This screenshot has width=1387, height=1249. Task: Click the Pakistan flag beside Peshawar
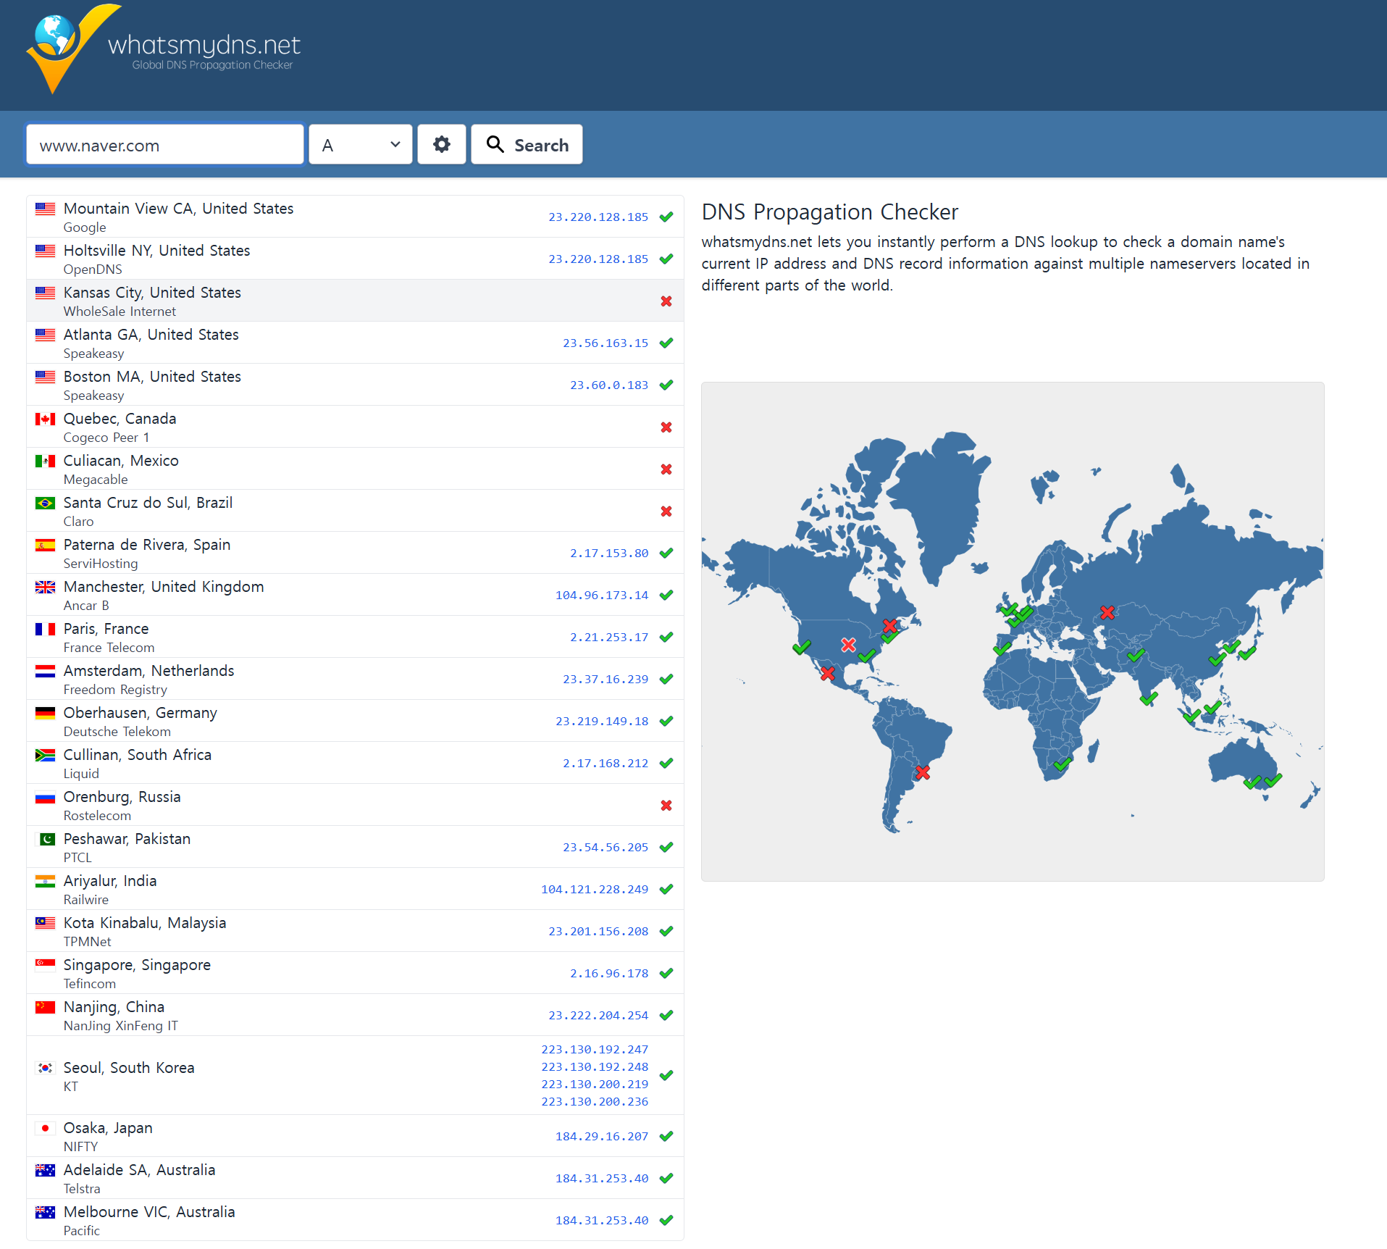[x=45, y=839]
